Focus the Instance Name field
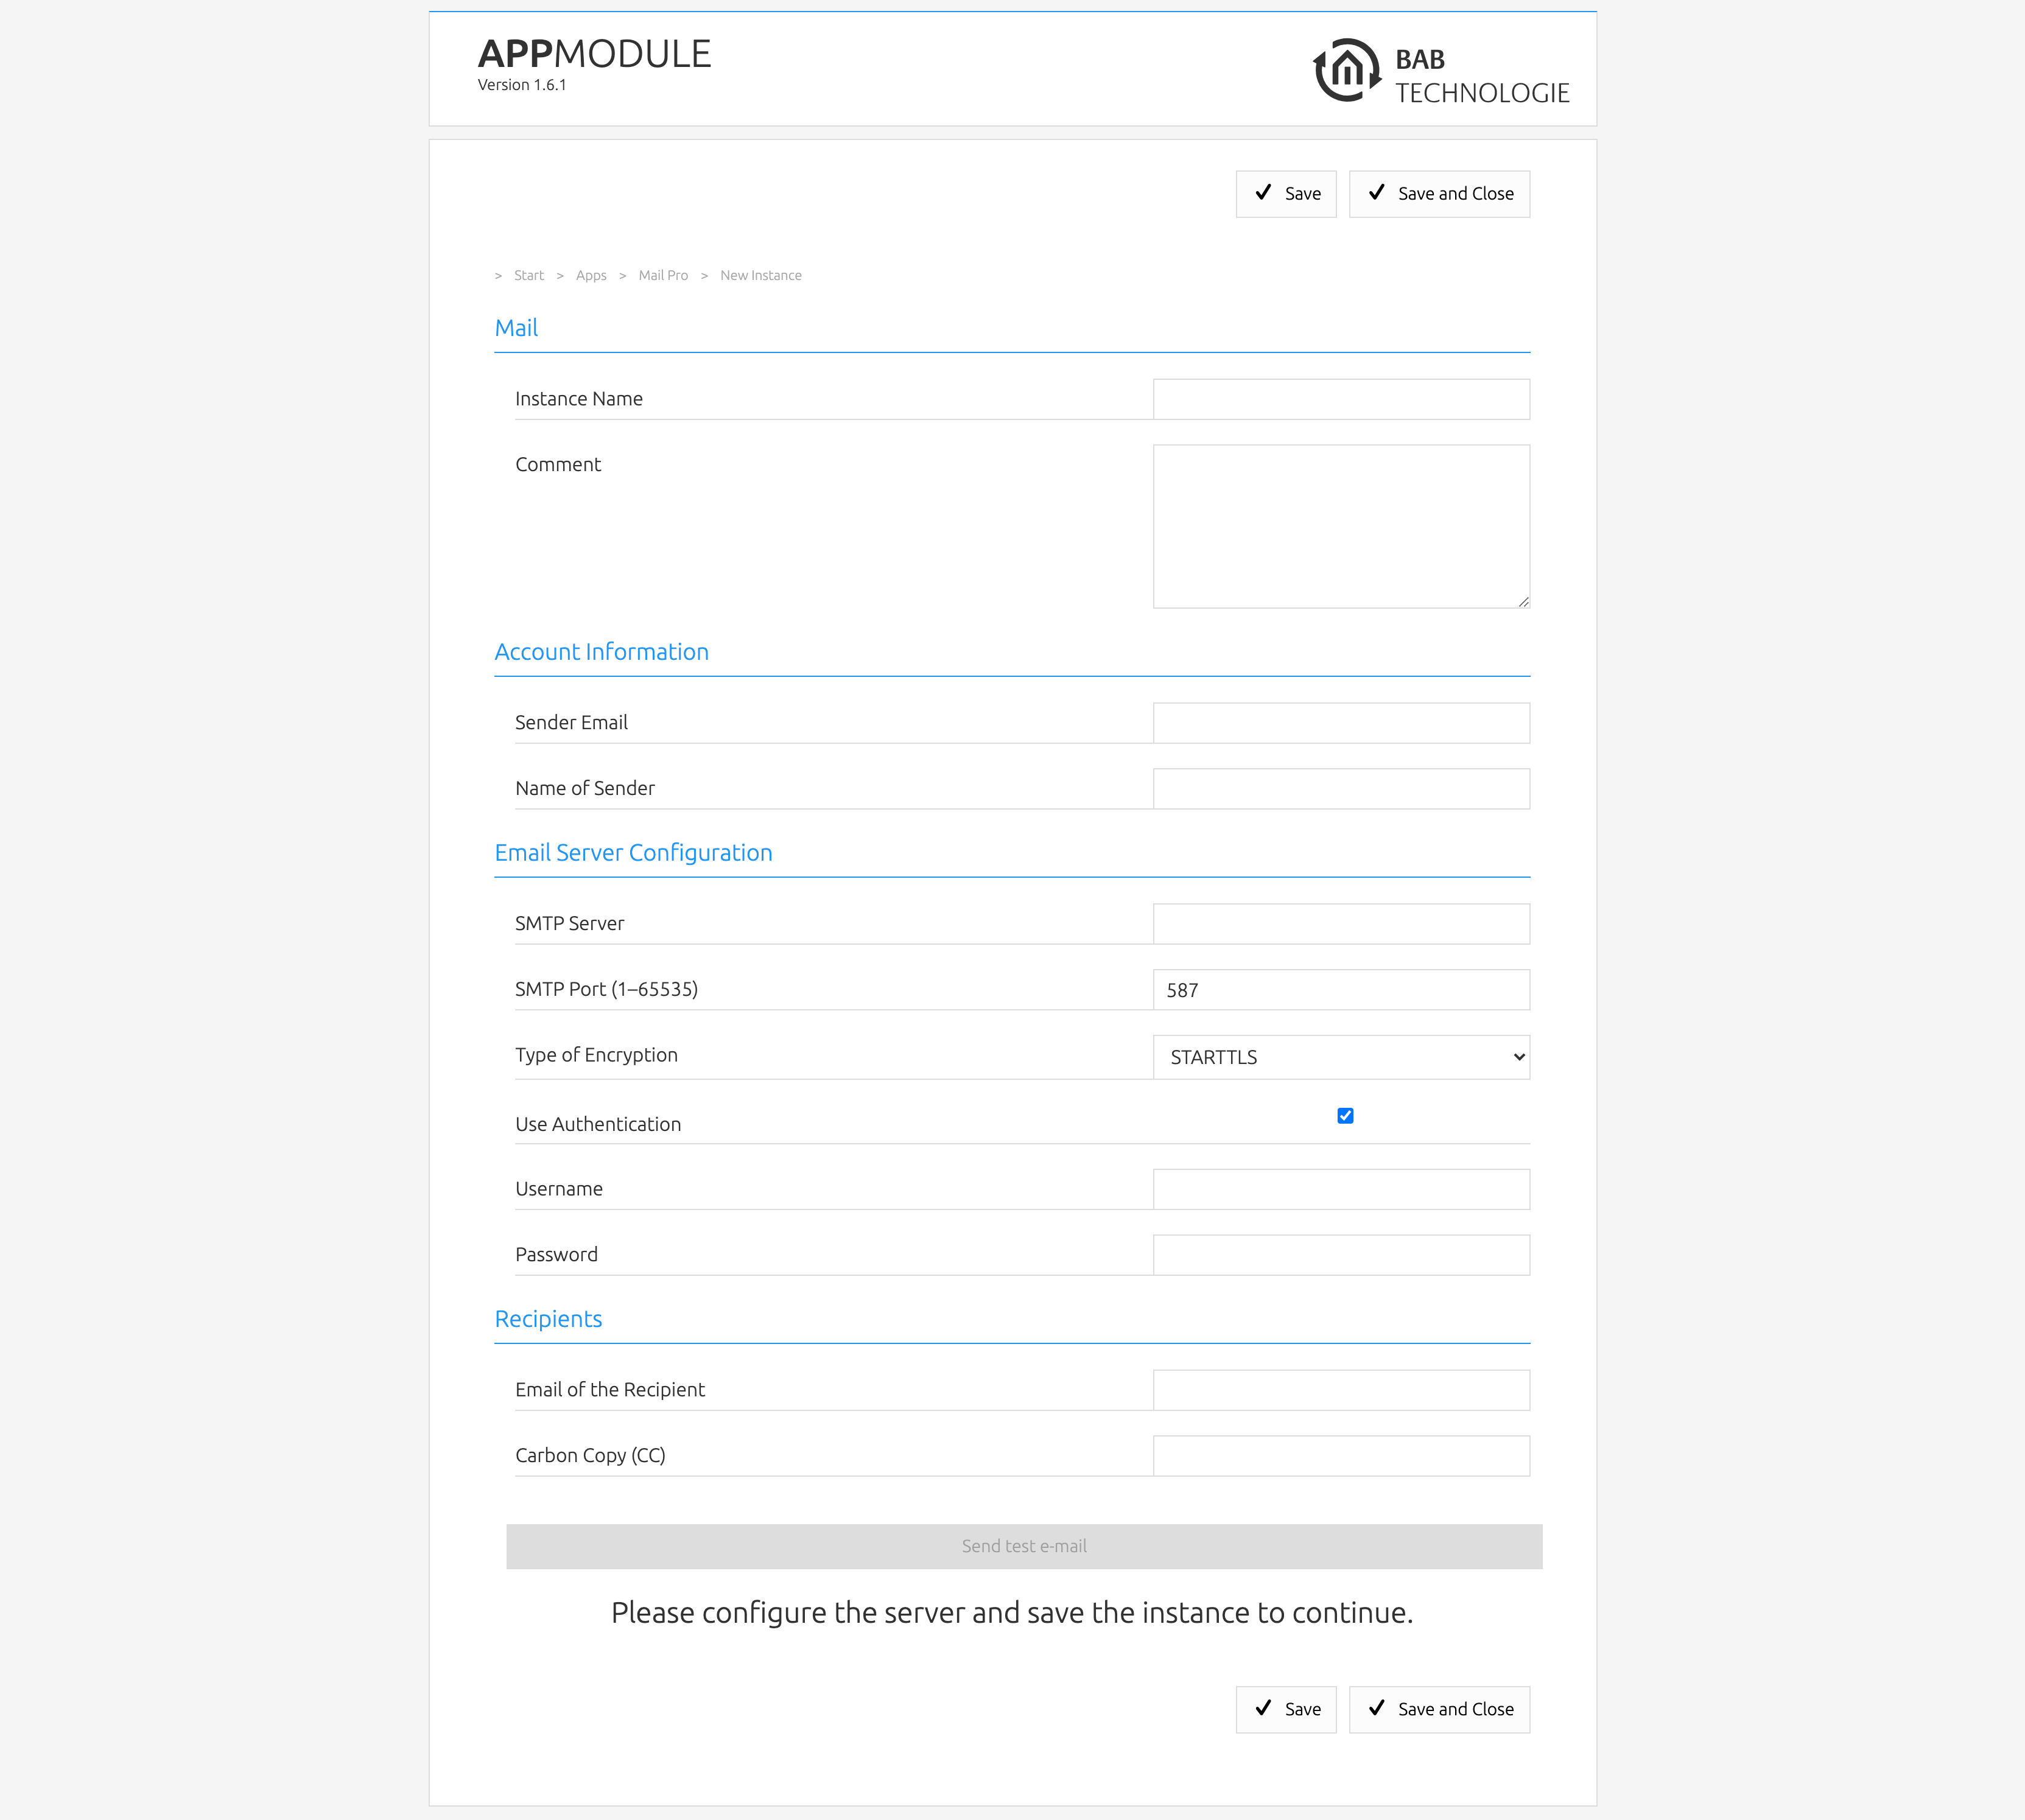The image size is (2025, 1820). pos(1340,399)
